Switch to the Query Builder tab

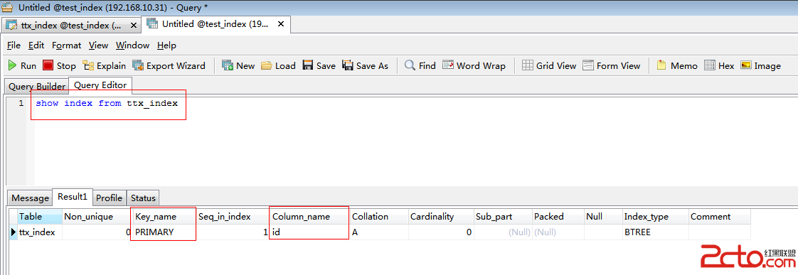tap(37, 87)
